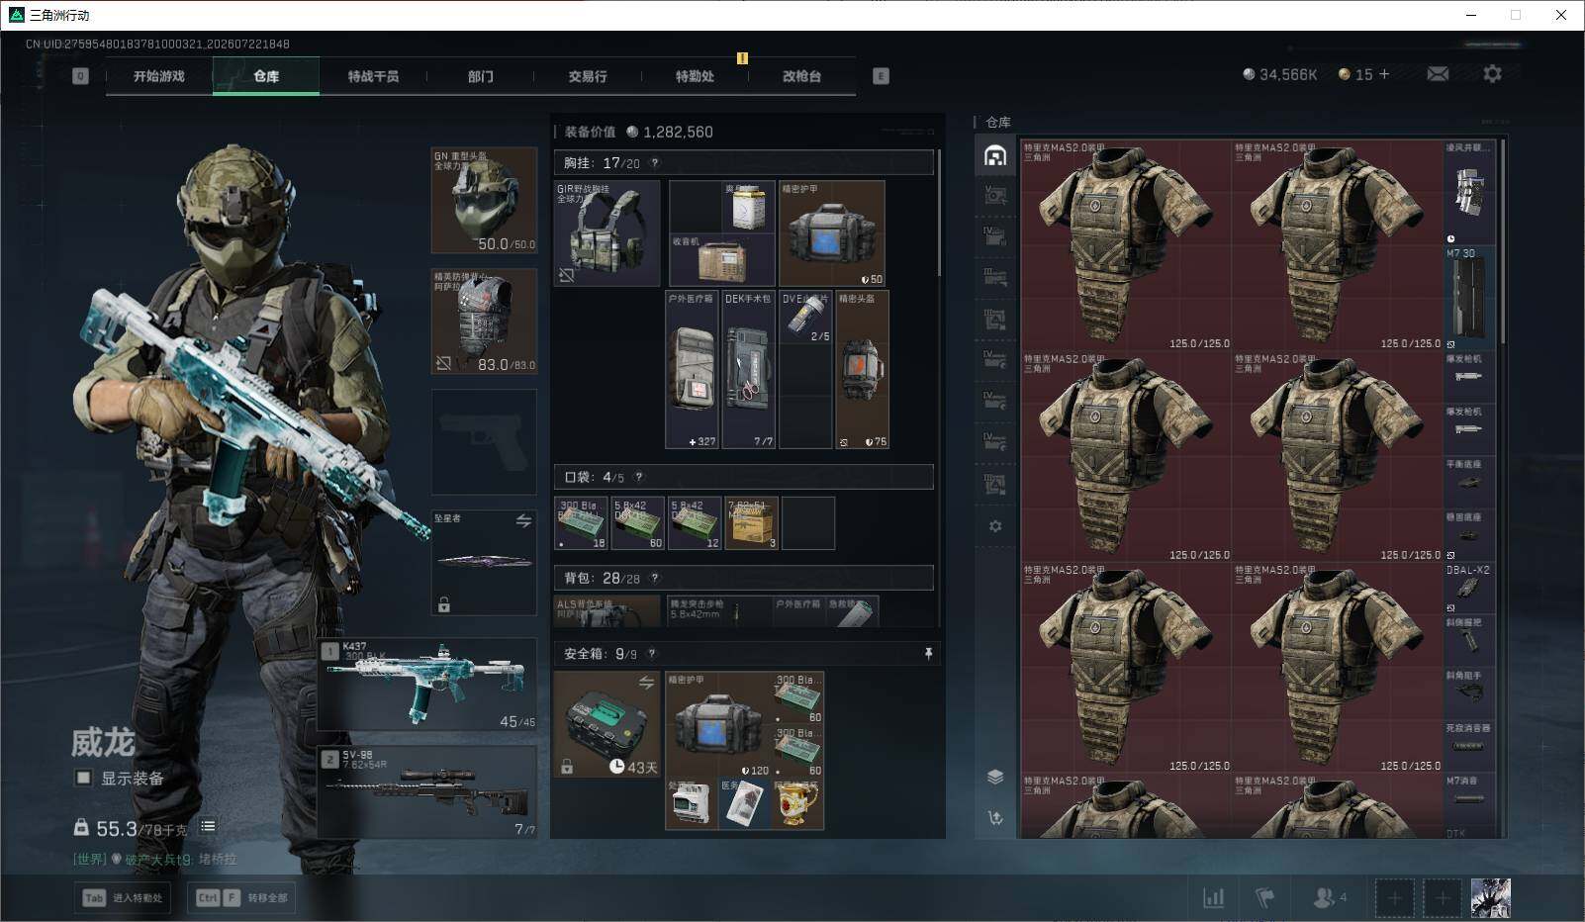
Task: Open the 部门 tab
Action: pos(481,76)
